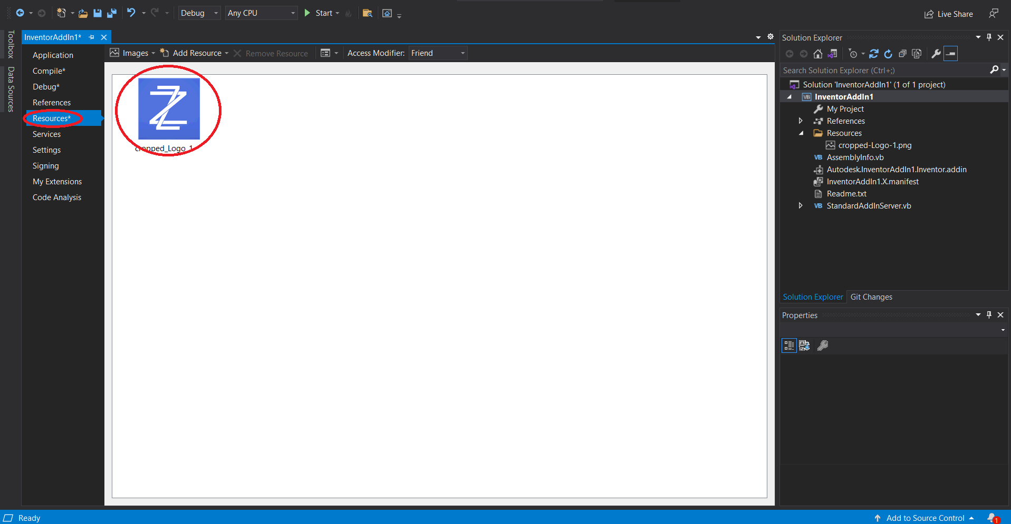Click the New Project icon

61,13
